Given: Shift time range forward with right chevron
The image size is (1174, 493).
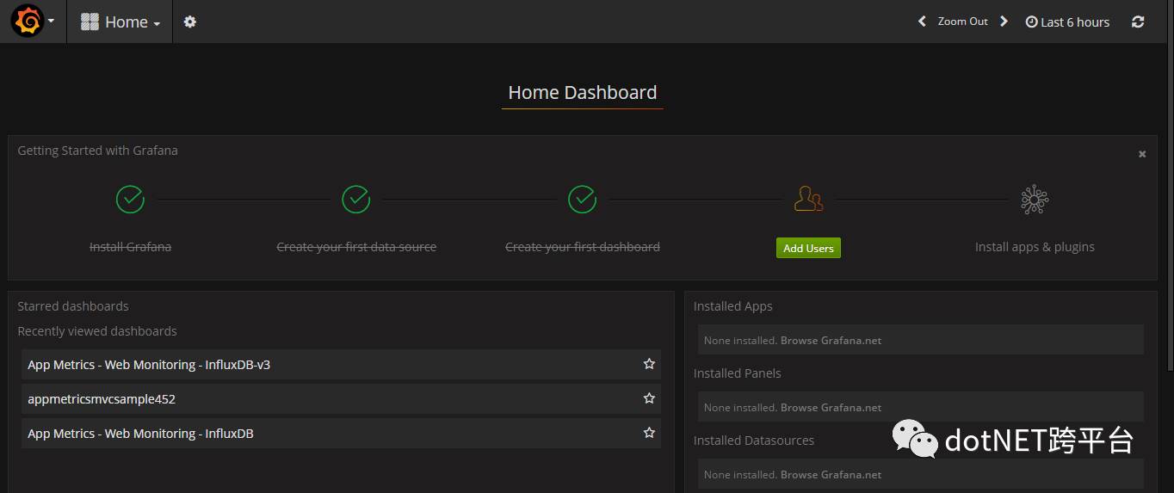Looking at the screenshot, I should coord(1004,22).
